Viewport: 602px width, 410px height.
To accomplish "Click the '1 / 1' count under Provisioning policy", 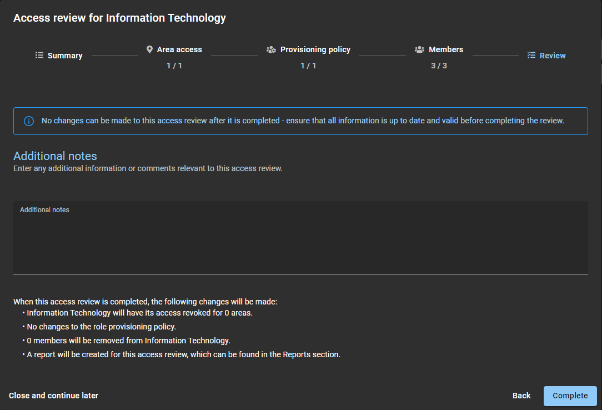I will 308,66.
